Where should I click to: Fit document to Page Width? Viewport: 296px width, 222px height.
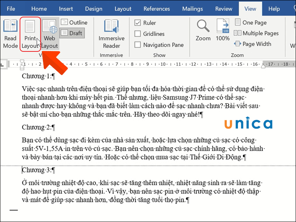point(254,44)
